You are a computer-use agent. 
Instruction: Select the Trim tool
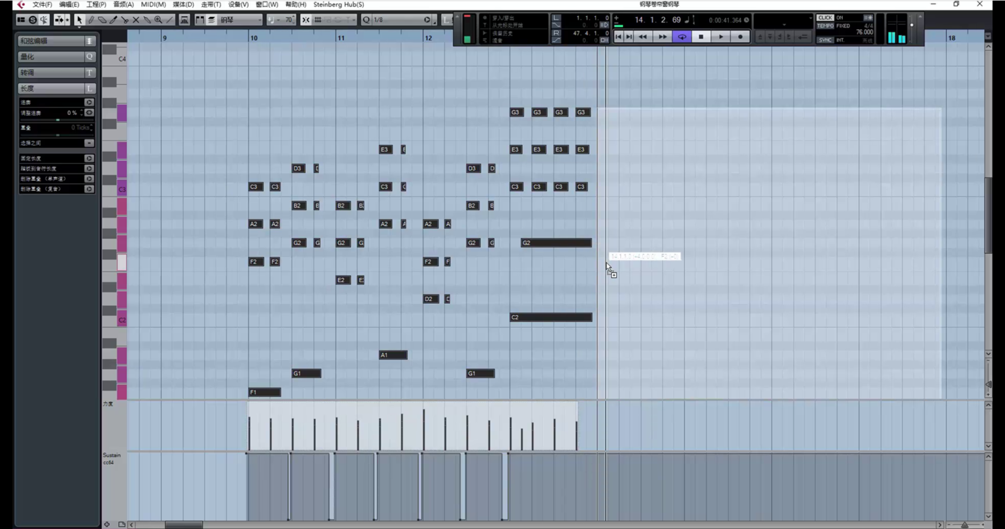click(x=113, y=20)
